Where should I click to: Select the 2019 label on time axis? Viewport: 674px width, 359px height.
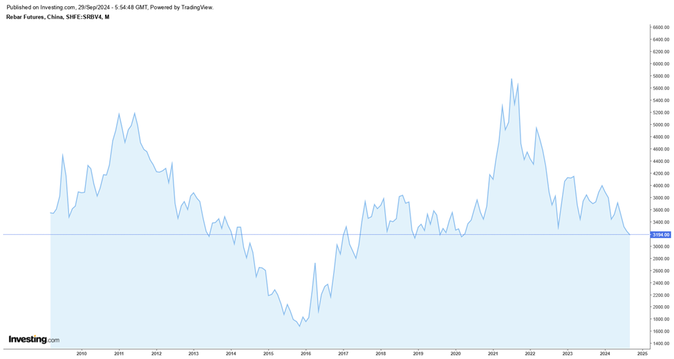[418, 353]
